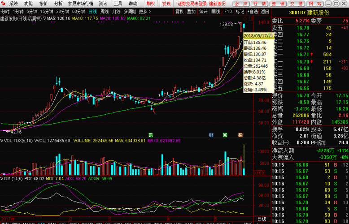Click the 网站 button in title bar
The height and width of the screenshot is (224, 349).
coord(315,4)
